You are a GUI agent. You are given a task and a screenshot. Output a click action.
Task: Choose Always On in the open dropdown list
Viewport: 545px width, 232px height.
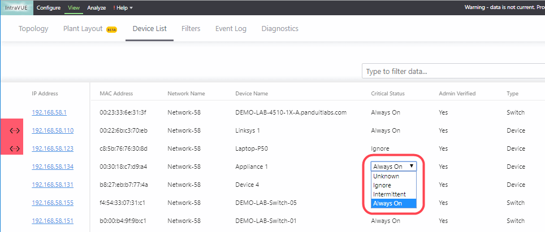[393, 204]
